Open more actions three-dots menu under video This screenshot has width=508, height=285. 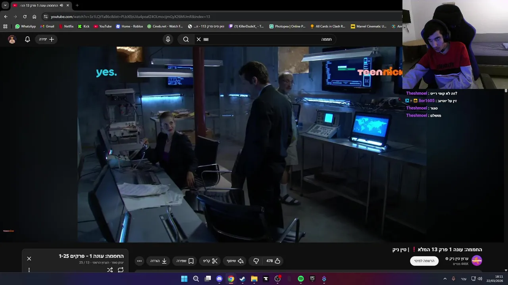click(139, 261)
